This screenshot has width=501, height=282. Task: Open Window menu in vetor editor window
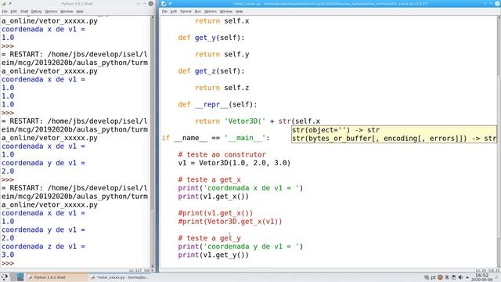coord(226,11)
